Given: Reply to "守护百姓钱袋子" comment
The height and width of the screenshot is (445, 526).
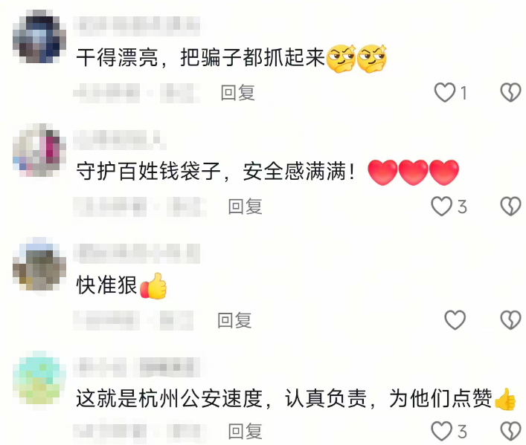Looking at the screenshot, I should 246,207.
